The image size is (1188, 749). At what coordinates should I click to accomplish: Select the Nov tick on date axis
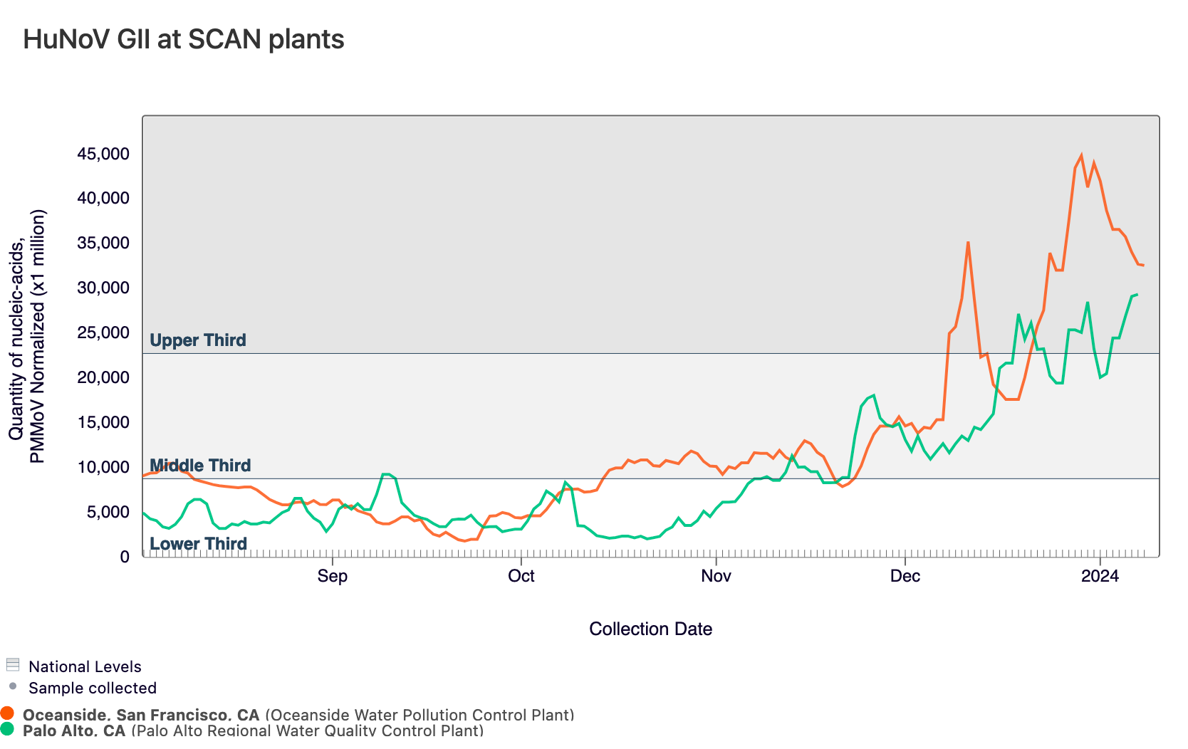[716, 575]
